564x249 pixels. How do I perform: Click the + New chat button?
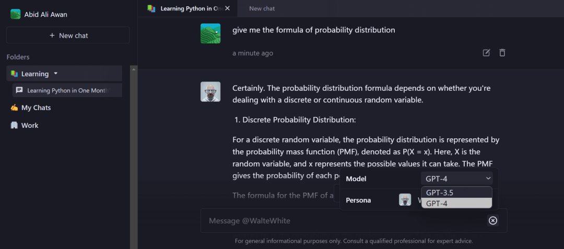pyautogui.click(x=68, y=35)
